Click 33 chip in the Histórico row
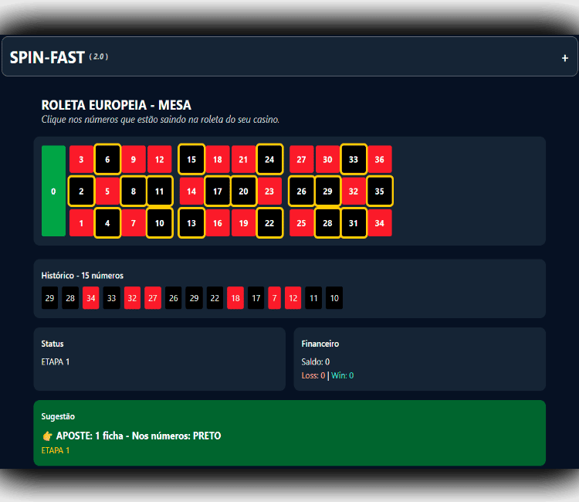This screenshot has width=579, height=502. coord(111,298)
